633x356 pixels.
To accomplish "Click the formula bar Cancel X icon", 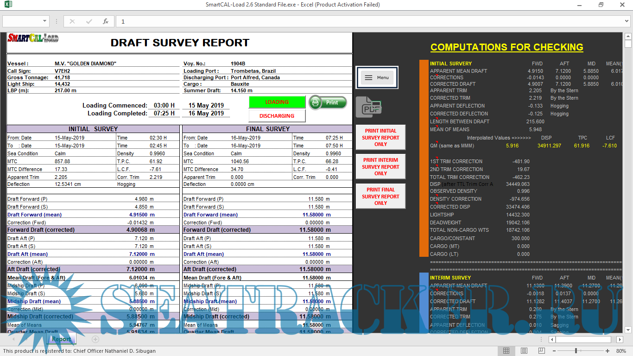I will coord(72,21).
